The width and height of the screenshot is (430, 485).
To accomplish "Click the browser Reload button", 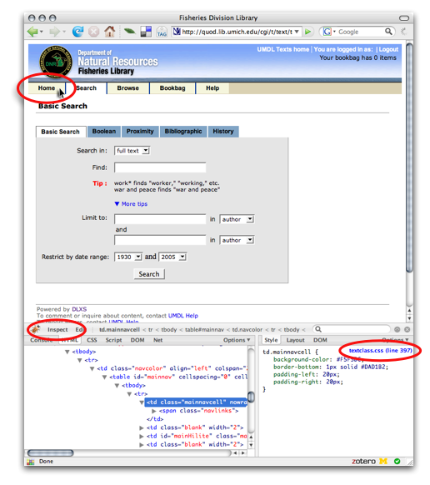I will [x=77, y=31].
